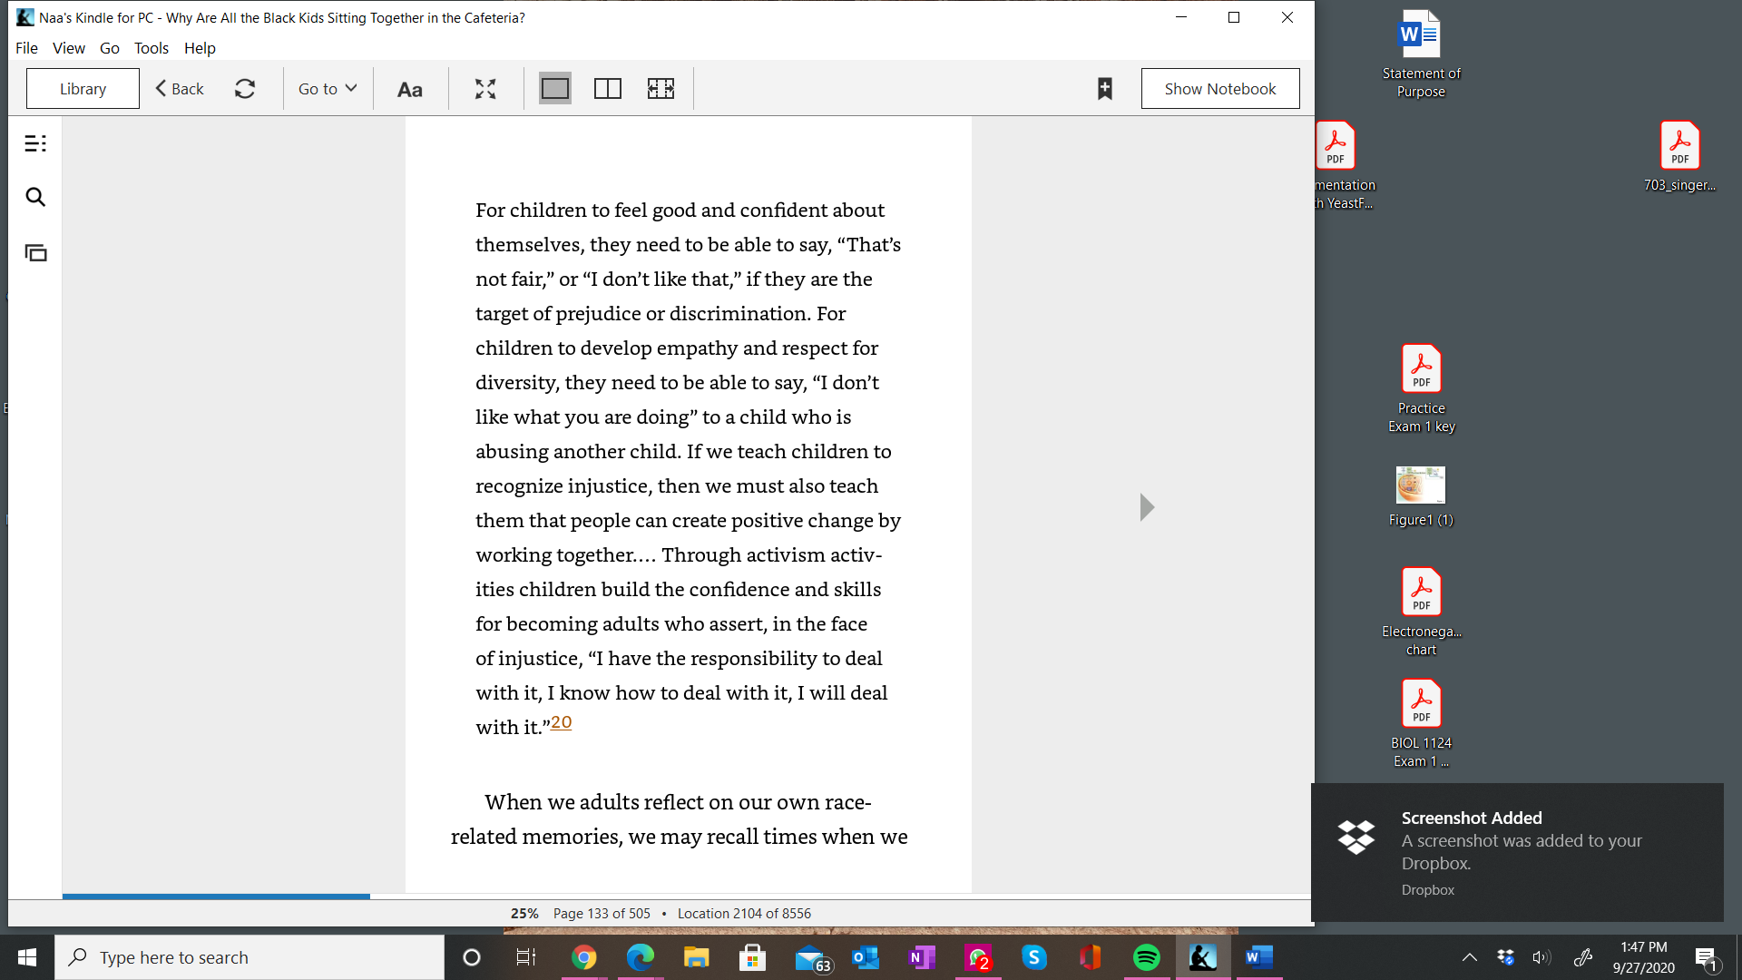
Task: Launch Microsoft Edge from taskbar
Action: click(640, 957)
